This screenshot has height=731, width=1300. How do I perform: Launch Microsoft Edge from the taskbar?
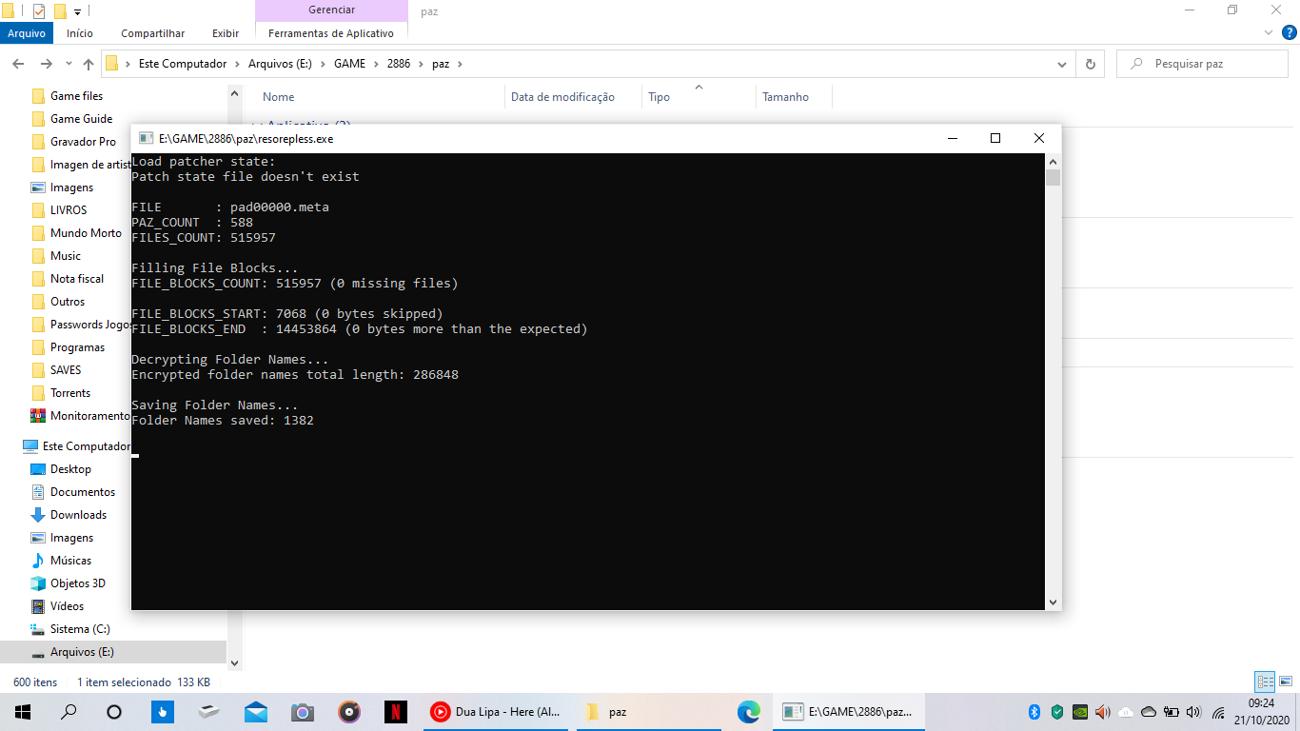pos(749,712)
